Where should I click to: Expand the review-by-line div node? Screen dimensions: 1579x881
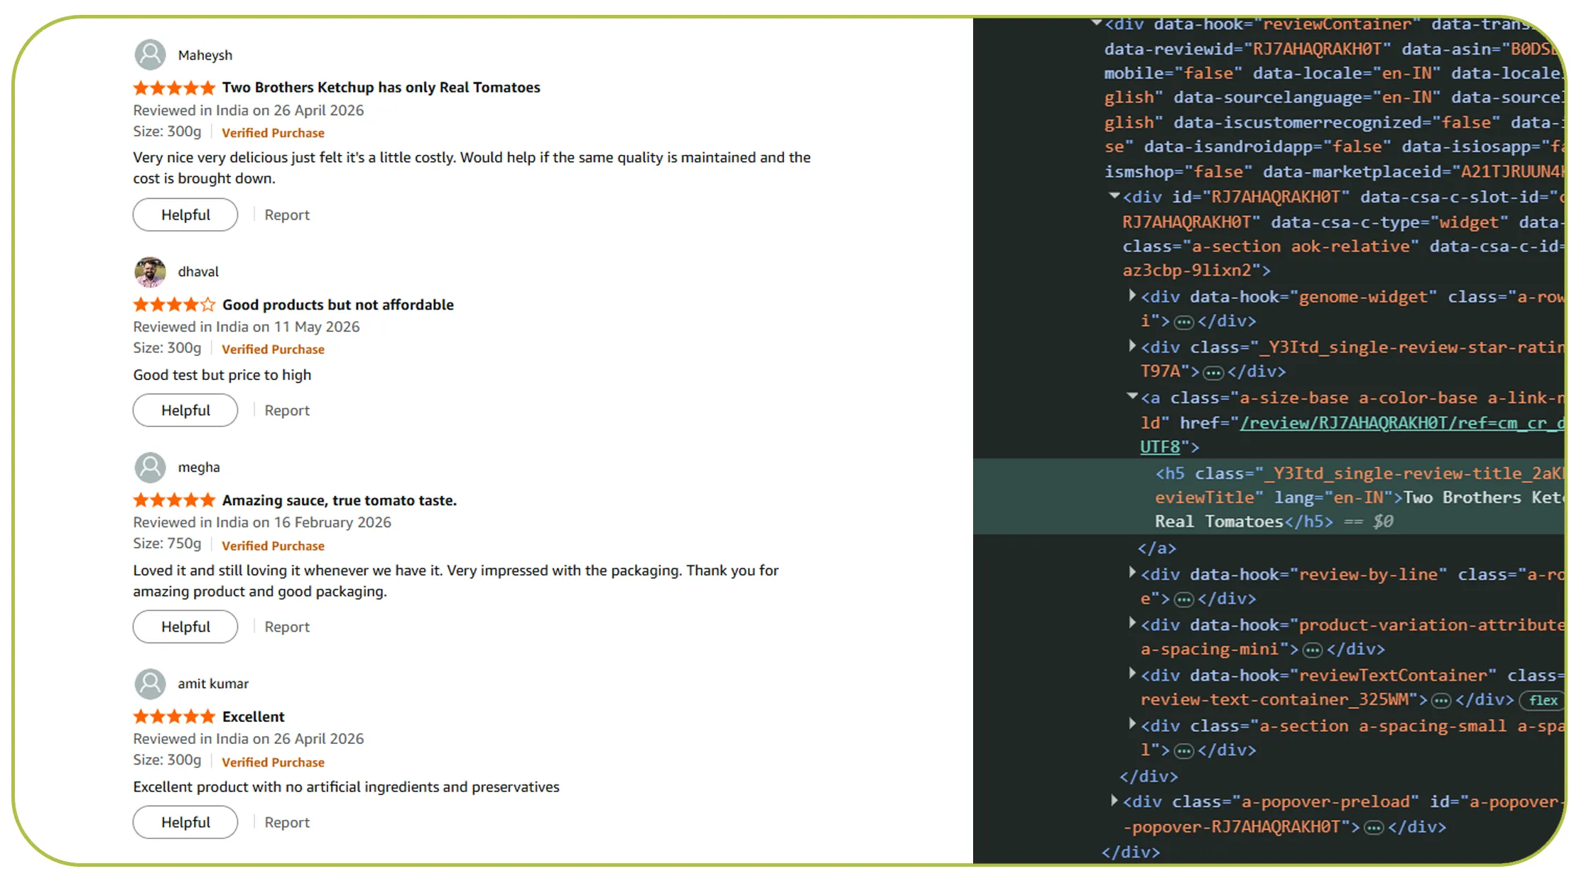coord(1132,573)
